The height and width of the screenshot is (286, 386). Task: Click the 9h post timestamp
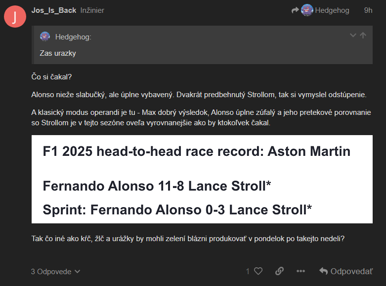[x=368, y=10]
